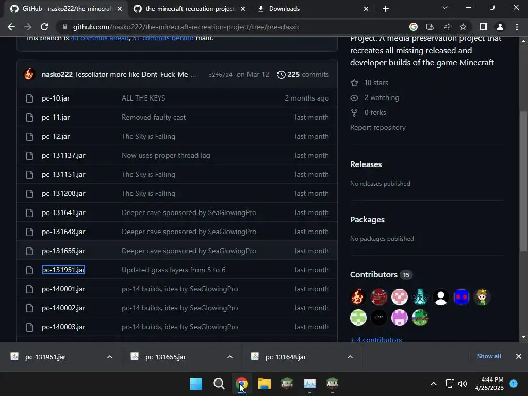Open file pc-140003.jar
The image size is (528, 396).
point(63,327)
